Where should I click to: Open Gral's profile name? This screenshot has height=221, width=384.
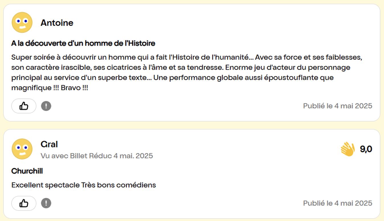point(49,144)
